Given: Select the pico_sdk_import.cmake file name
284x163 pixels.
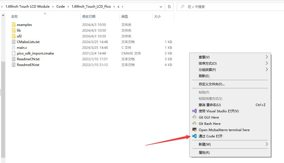Looking at the screenshot, I should 35,53.
